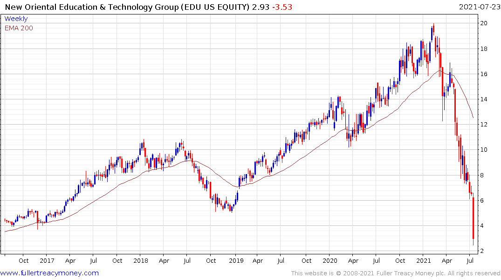Select the Weekly interval label
The width and height of the screenshot is (501, 280).
coord(16,19)
